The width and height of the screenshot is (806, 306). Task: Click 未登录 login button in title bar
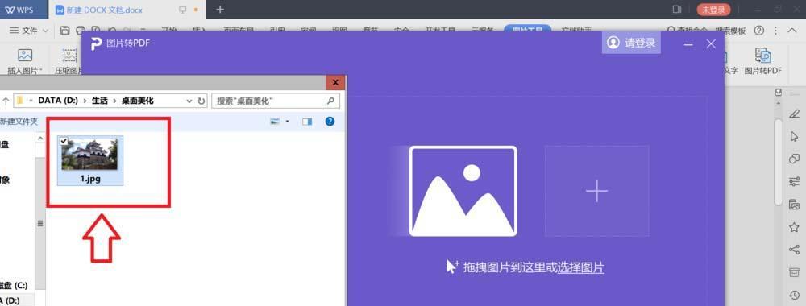click(x=713, y=10)
